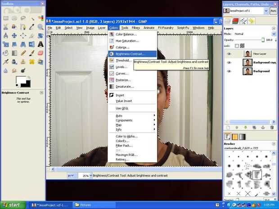Select the Blend gradient tool
The image size is (279, 209).
[x=14, y=53]
